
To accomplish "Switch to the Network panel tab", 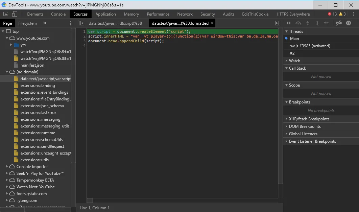I will coord(185,14).
